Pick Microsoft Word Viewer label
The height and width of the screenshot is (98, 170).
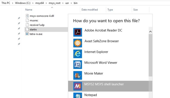101,63
